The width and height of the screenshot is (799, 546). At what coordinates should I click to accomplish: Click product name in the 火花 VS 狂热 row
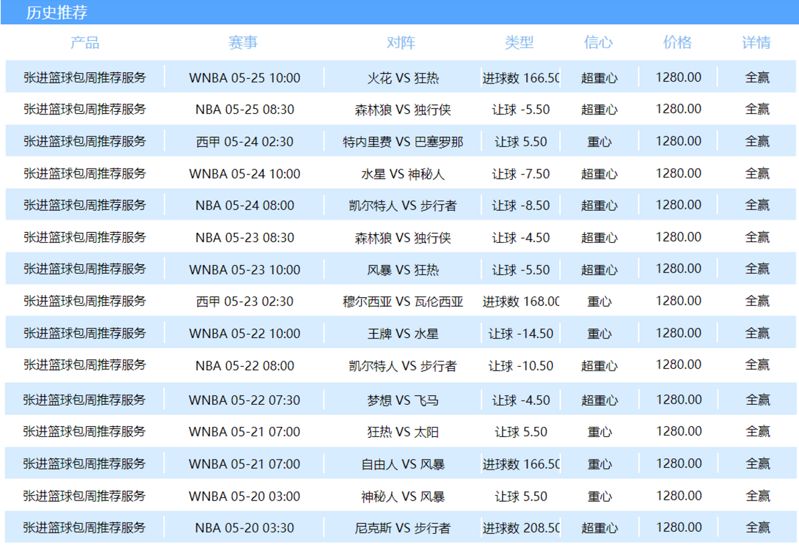pos(85,78)
